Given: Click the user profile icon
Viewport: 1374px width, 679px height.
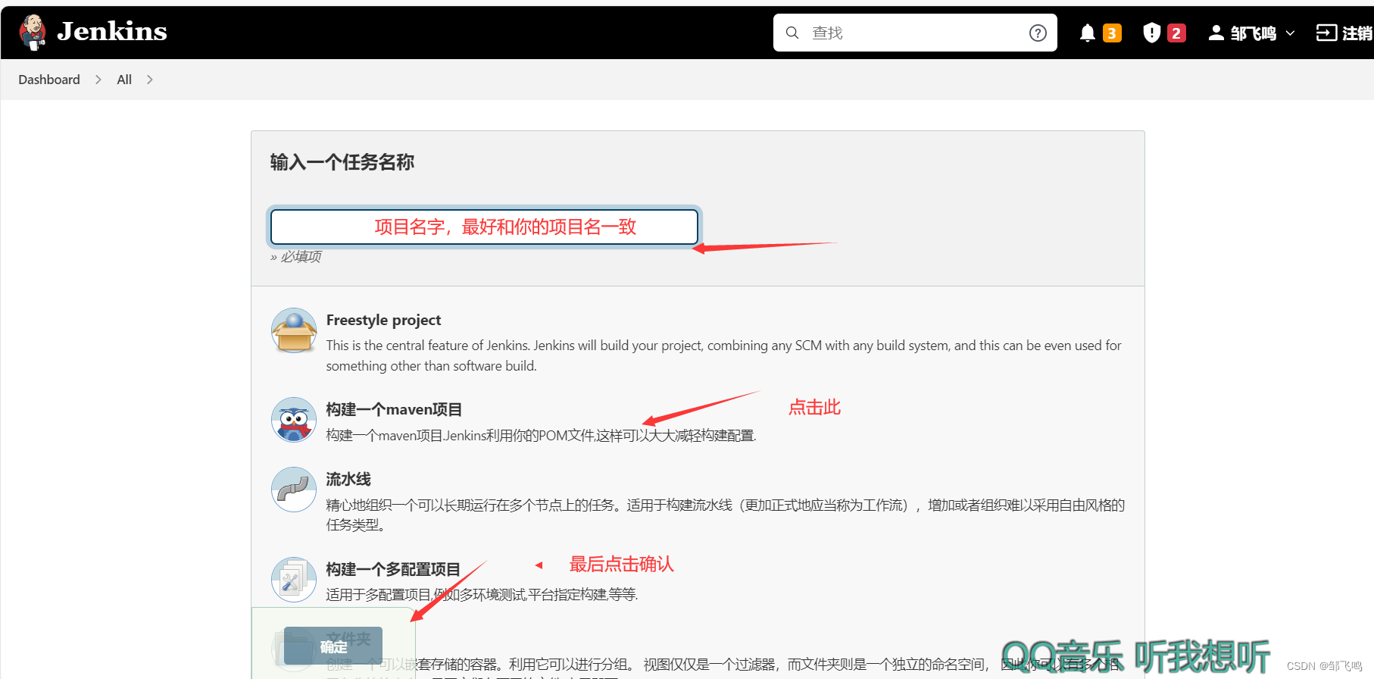Looking at the screenshot, I should click(1216, 33).
